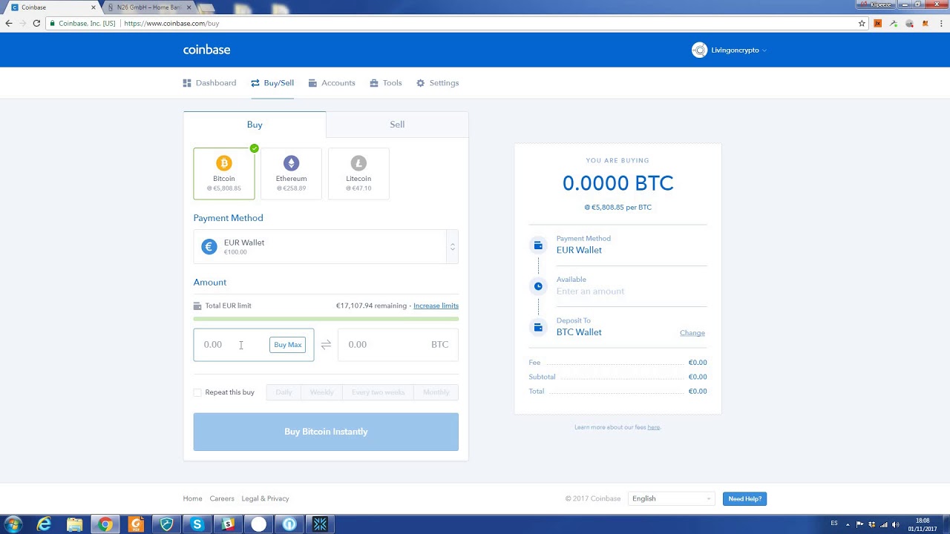Select the Daily repeat option
Screen dimensions: 950x534
pyautogui.click(x=284, y=392)
